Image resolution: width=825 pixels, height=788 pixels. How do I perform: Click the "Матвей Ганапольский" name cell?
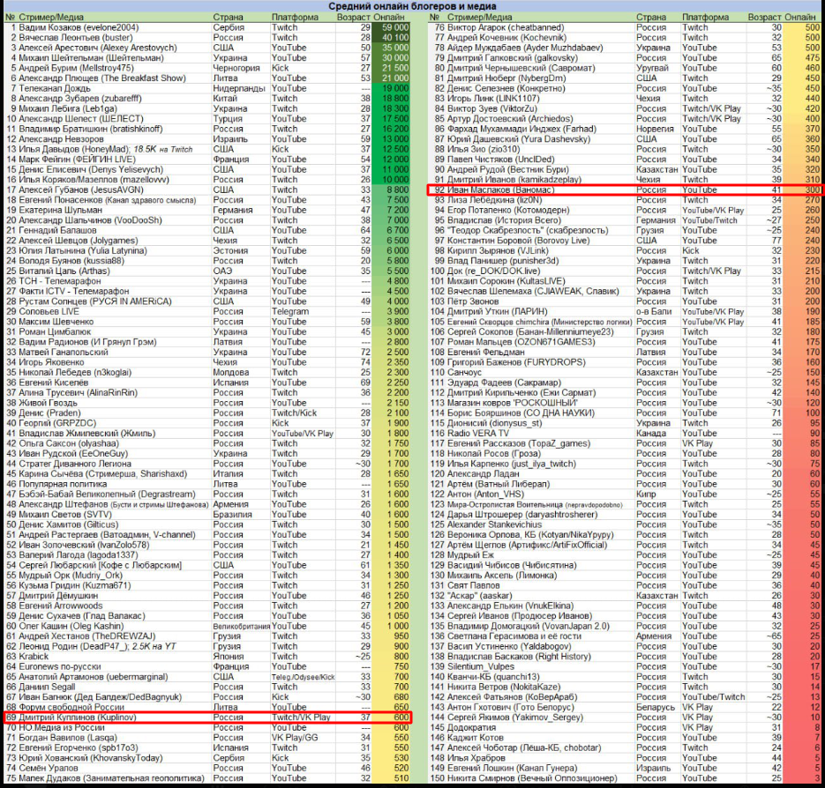coord(64,353)
